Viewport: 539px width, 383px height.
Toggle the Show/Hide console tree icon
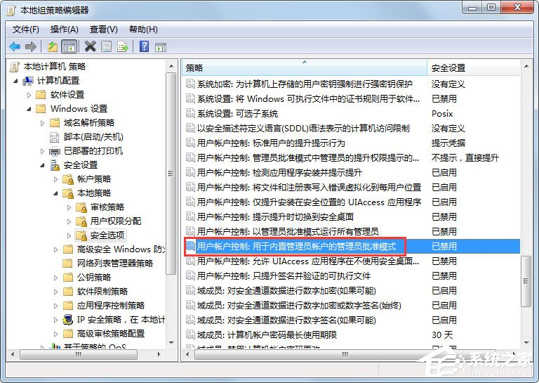(69, 46)
